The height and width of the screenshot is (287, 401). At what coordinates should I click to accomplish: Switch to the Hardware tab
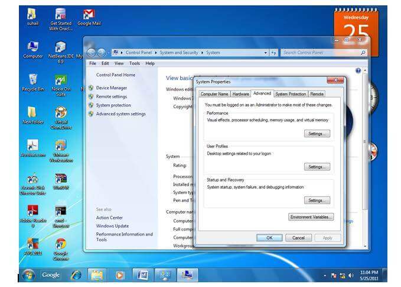(x=240, y=93)
